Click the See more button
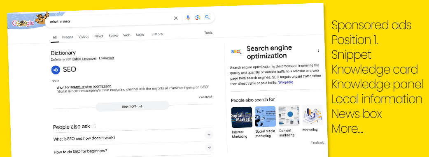 [133, 106]
